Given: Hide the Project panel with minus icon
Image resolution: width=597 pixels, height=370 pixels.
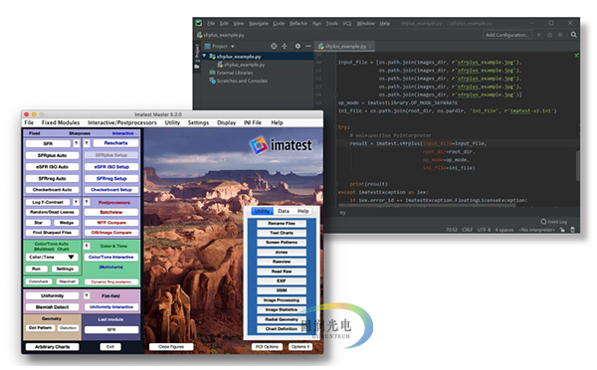Looking at the screenshot, I should coord(308,46).
